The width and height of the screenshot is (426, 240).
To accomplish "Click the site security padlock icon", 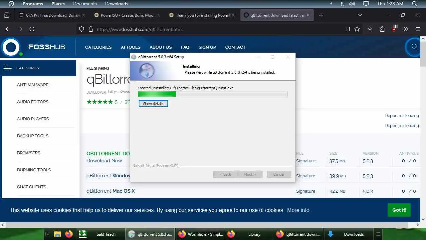I will pos(91,29).
